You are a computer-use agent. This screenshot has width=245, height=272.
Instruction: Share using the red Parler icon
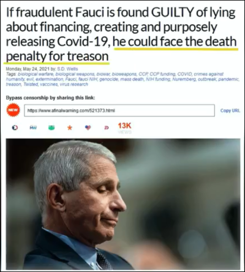click(106, 128)
